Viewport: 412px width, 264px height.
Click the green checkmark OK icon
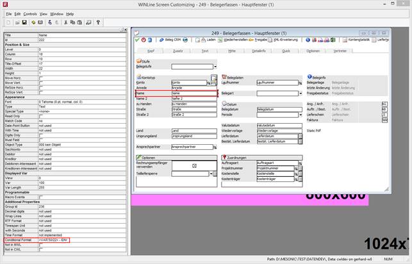(136, 40)
